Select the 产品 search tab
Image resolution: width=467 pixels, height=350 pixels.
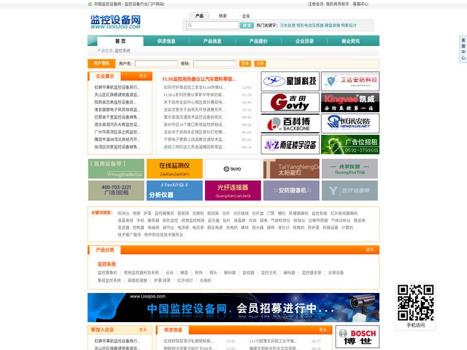pyautogui.click(x=200, y=16)
